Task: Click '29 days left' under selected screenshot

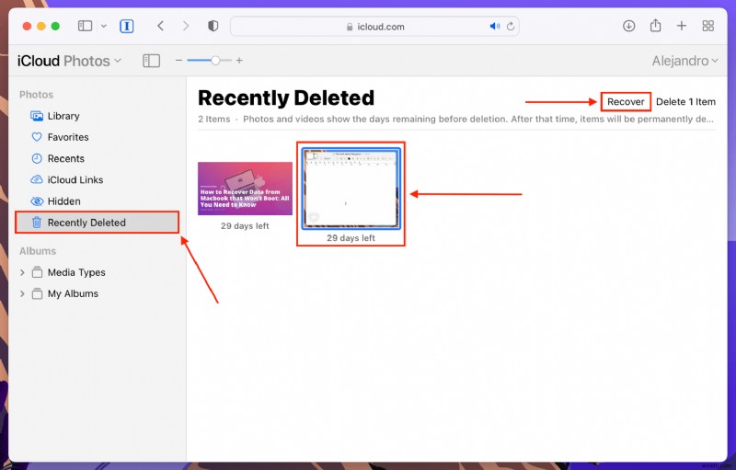Action: 351,238
